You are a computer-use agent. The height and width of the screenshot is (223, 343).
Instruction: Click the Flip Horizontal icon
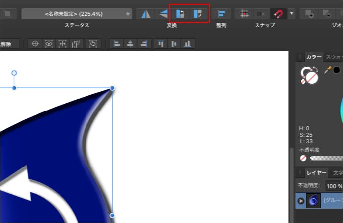(146, 14)
